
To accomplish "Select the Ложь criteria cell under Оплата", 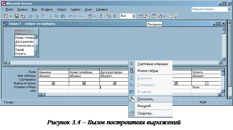I will point(206,87).
